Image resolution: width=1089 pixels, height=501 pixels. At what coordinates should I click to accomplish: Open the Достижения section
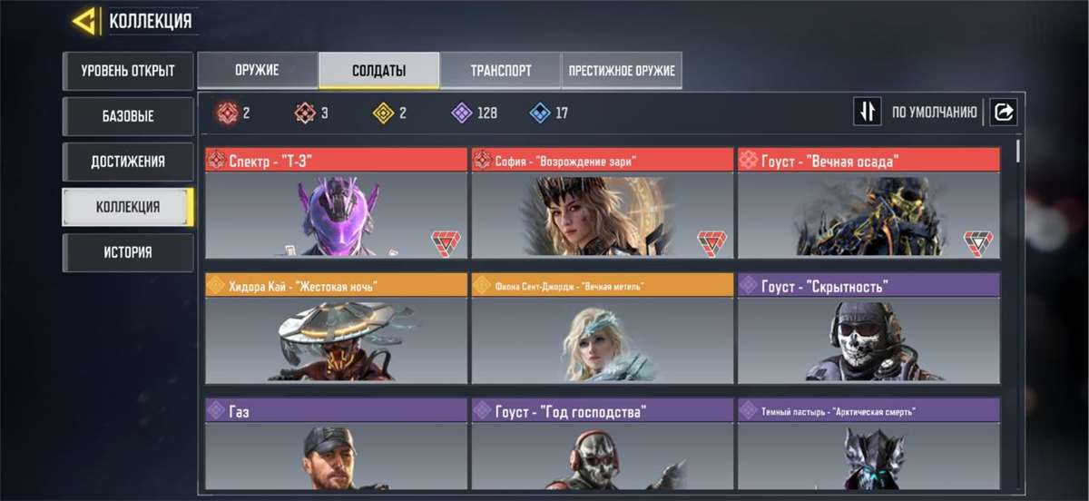point(128,162)
